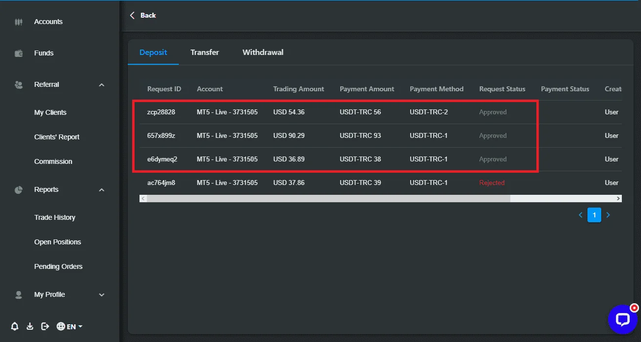Switch to the Withdrawal tab
Image resolution: width=641 pixels, height=342 pixels.
click(263, 53)
